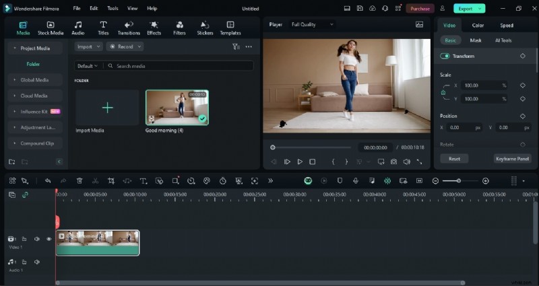Open the Tools menu
Screen dimensions: 539x286
113,8
